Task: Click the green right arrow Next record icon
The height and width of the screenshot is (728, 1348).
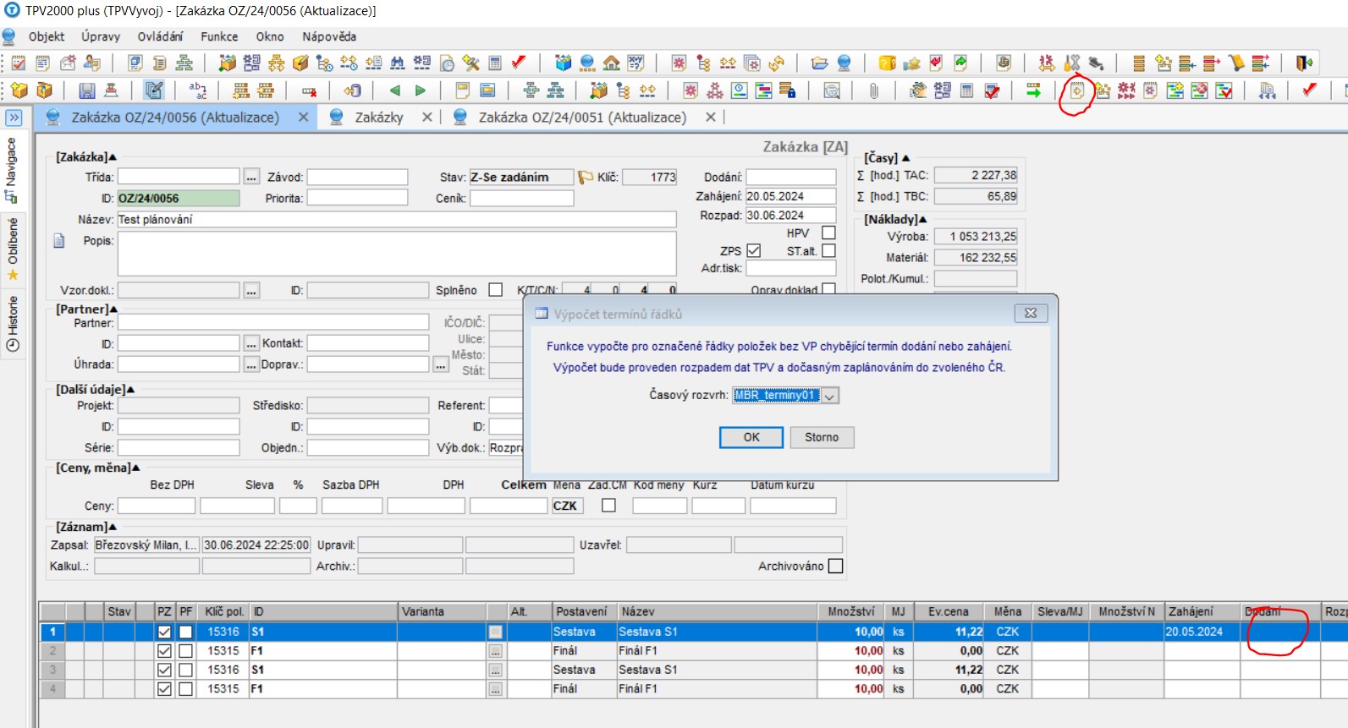Action: click(421, 90)
